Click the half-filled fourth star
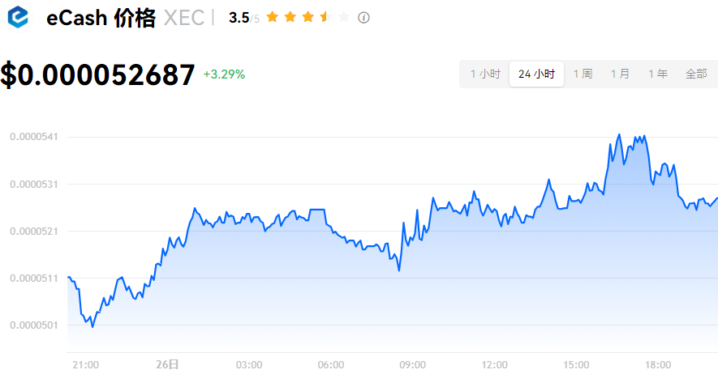Viewport: 718px width, 374px height. point(325,17)
